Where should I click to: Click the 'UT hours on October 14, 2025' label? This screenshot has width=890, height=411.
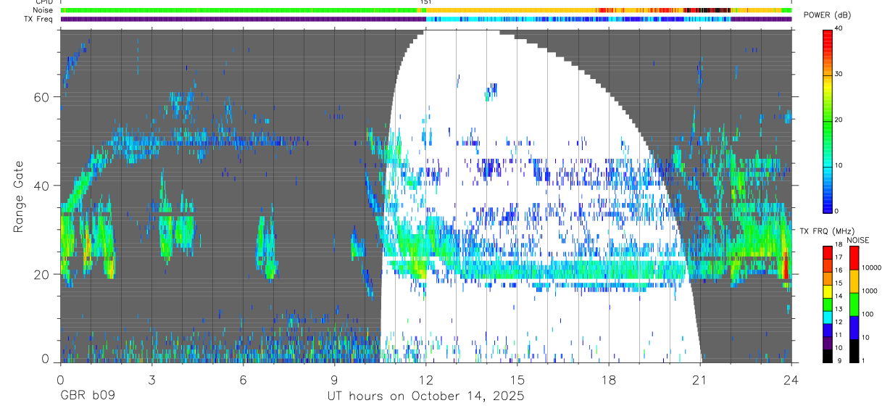point(425,397)
